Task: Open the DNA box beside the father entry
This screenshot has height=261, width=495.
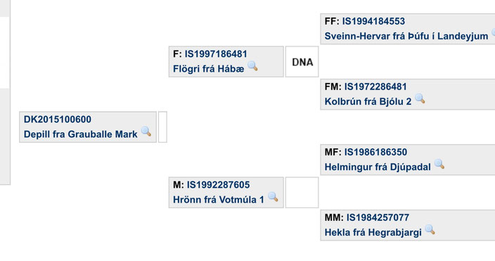Action: (302, 62)
